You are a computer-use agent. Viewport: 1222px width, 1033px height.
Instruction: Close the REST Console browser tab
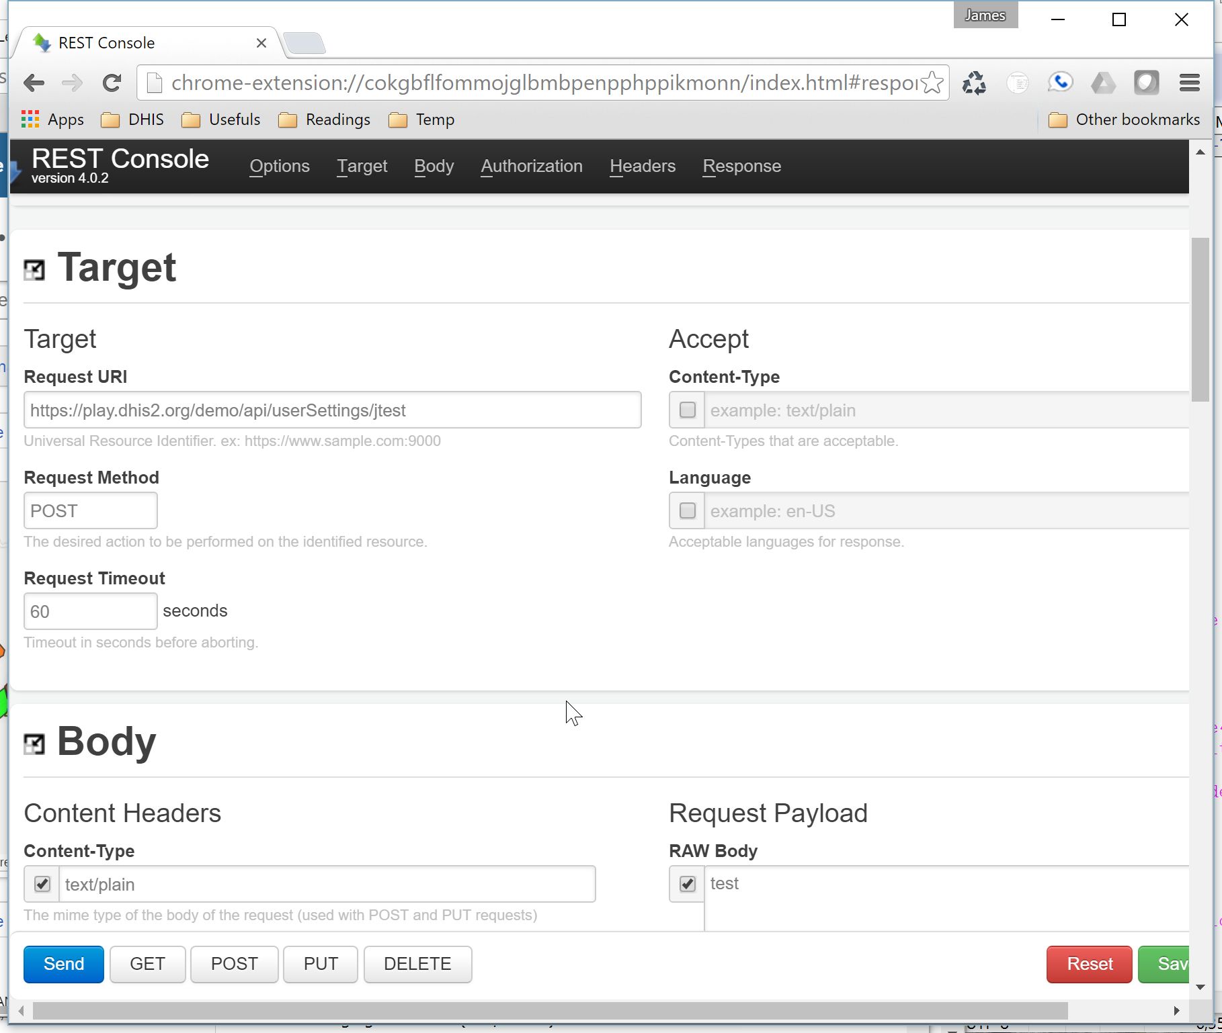pos(261,43)
